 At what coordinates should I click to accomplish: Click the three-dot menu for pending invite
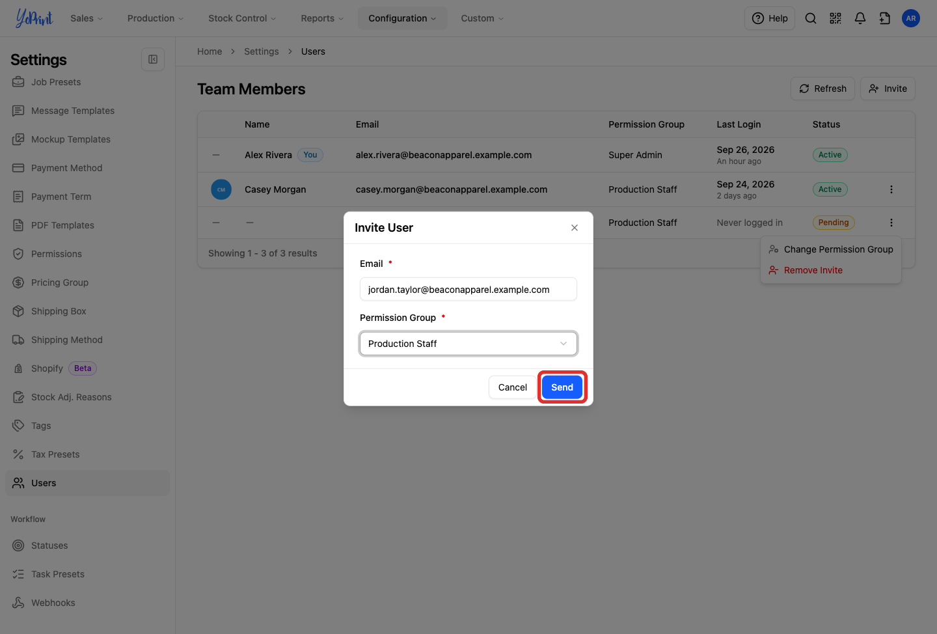(891, 223)
